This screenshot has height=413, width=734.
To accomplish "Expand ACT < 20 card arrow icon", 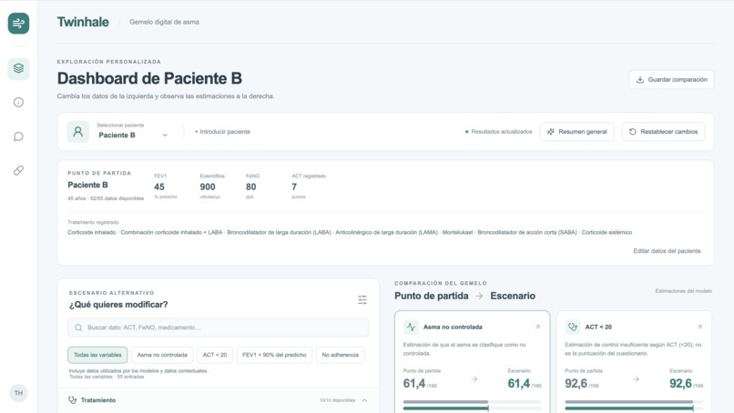I will (x=699, y=327).
